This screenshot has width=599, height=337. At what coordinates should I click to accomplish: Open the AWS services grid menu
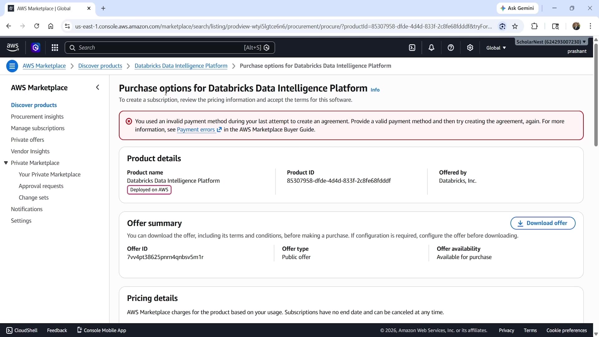pyautogui.click(x=55, y=47)
